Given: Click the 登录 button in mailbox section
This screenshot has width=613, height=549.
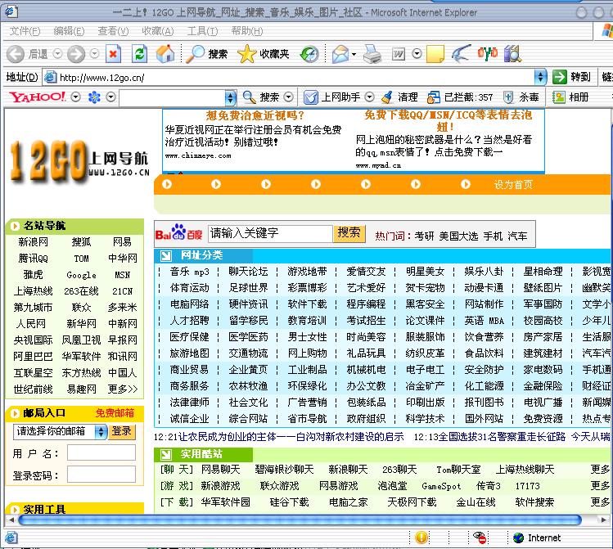Looking at the screenshot, I should click(122, 431).
